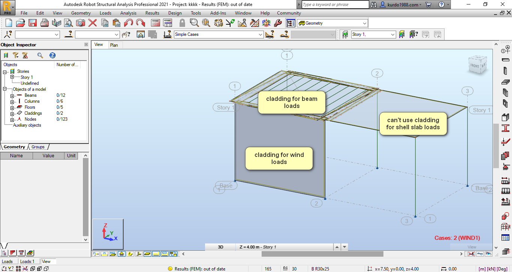Click the Print icon in toolbar
The width and height of the screenshot is (512, 272).
(45, 23)
